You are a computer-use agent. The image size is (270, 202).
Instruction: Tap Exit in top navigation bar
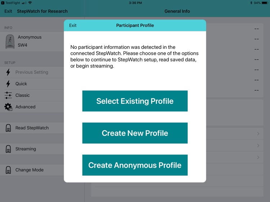[x=8, y=11]
